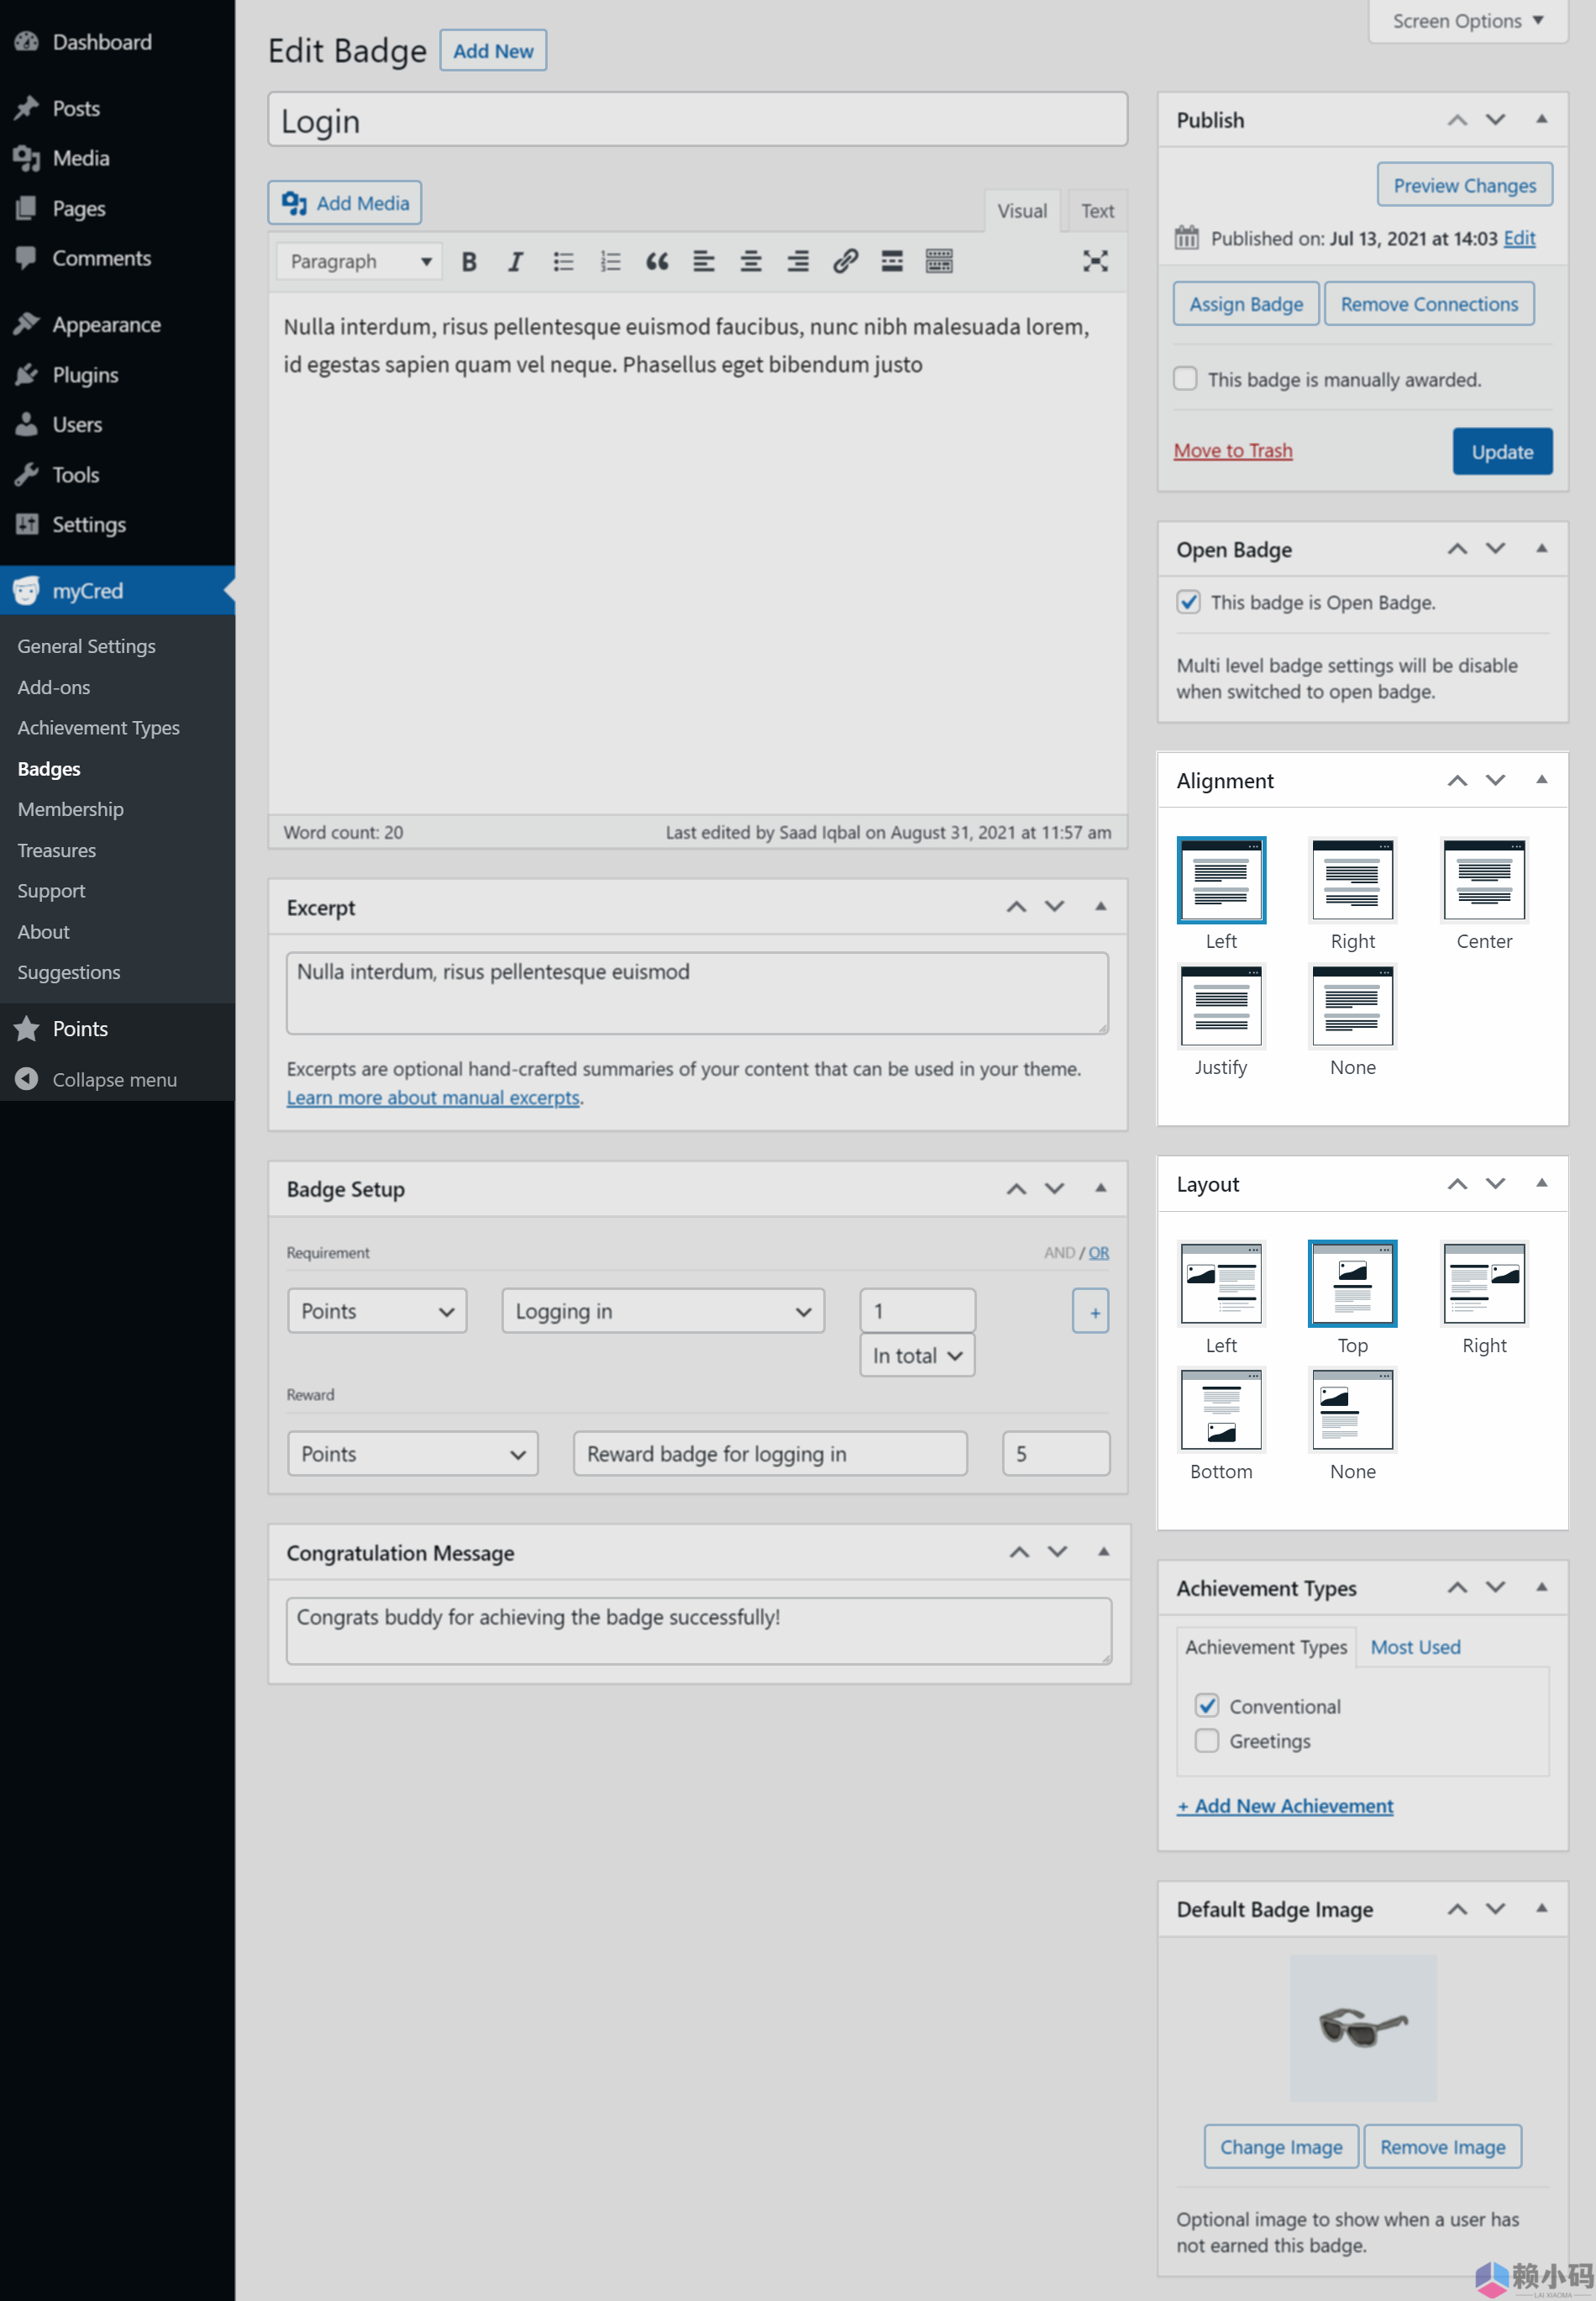Click the Move to Trash link
Image resolution: width=1596 pixels, height=2301 pixels.
[x=1233, y=451]
